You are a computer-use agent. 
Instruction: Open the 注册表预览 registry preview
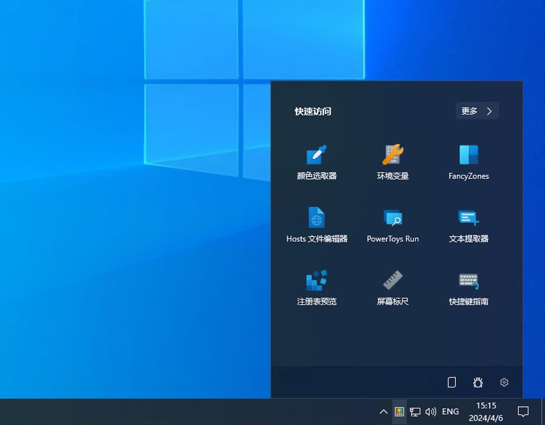point(317,288)
